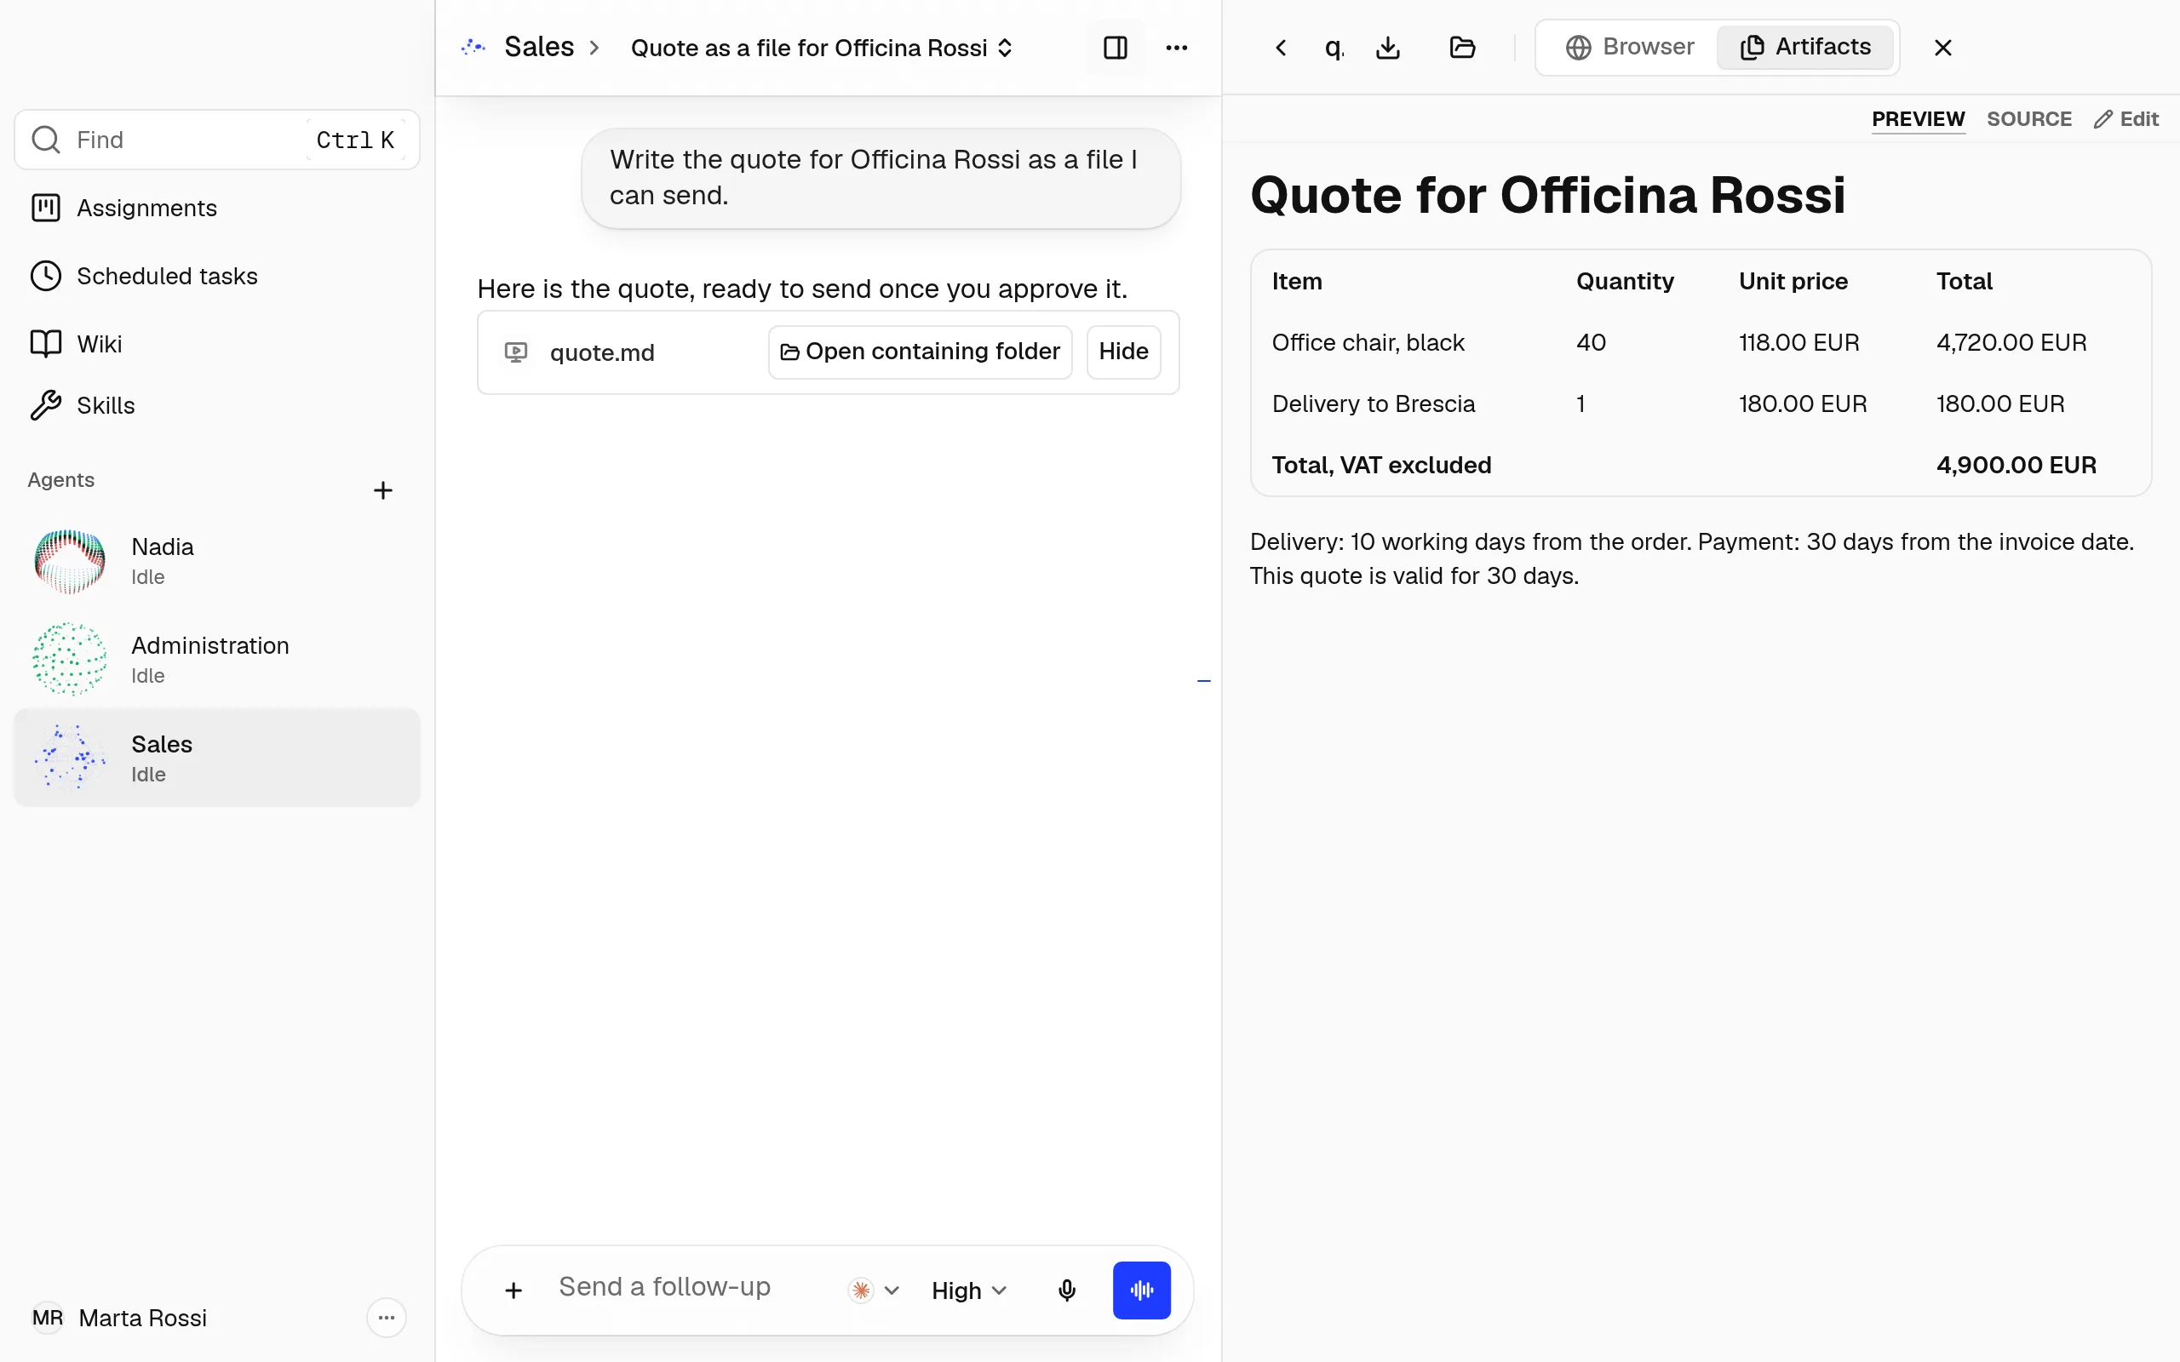Click the Item column header
Screen dimensions: 2180x1362
click(1296, 281)
